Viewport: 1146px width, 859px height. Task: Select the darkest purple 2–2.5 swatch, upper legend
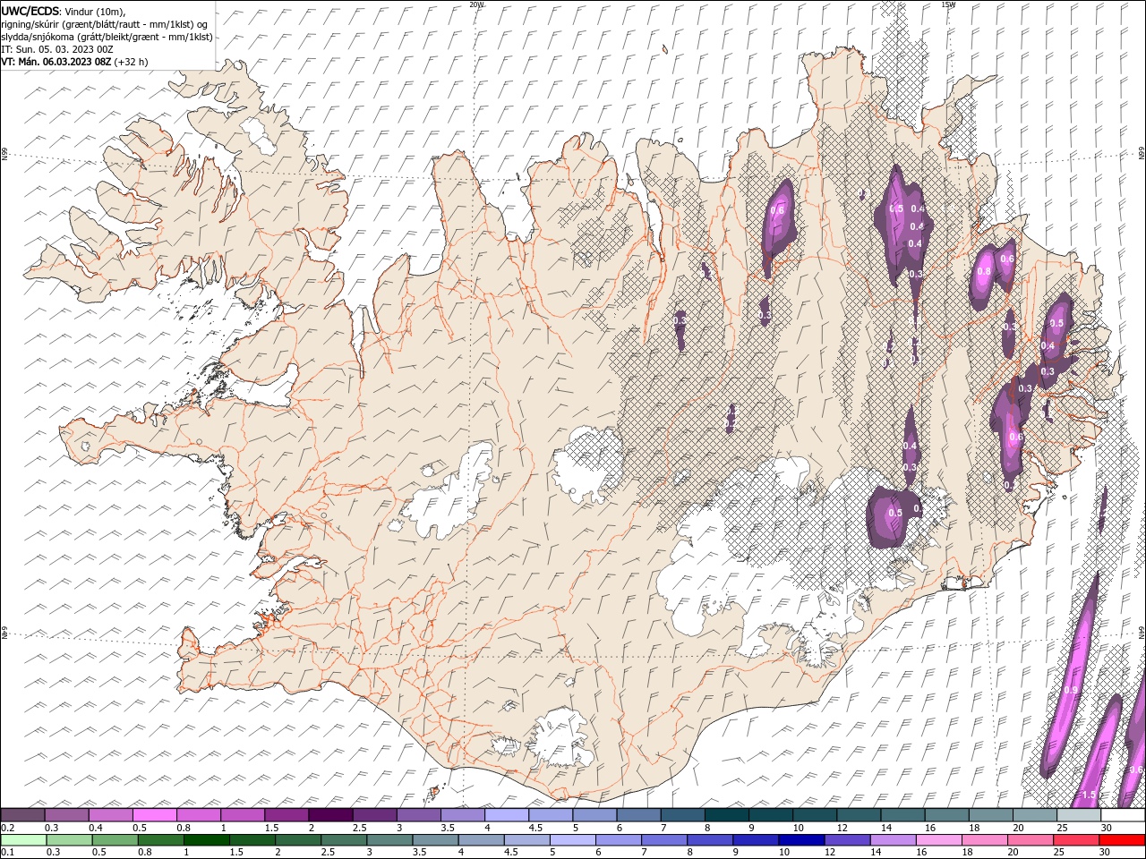point(330,815)
